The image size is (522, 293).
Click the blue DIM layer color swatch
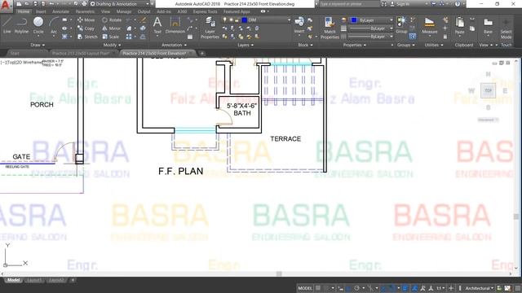coord(245,20)
